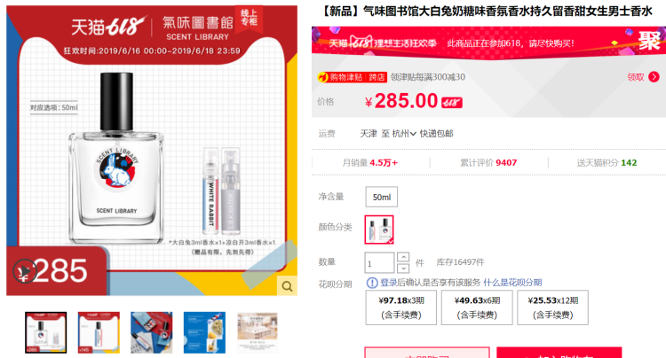
Task: Select the 50ml net content option
Action: coord(382,197)
